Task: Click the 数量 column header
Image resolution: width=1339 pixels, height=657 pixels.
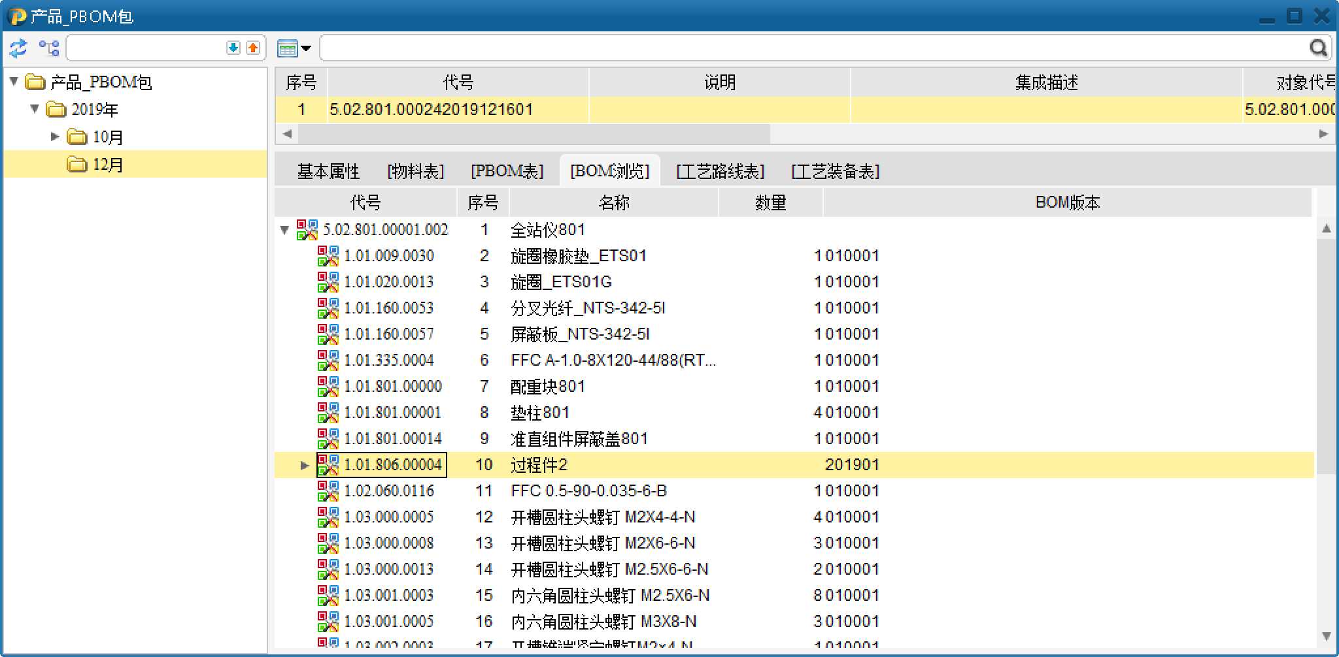Action: (770, 203)
